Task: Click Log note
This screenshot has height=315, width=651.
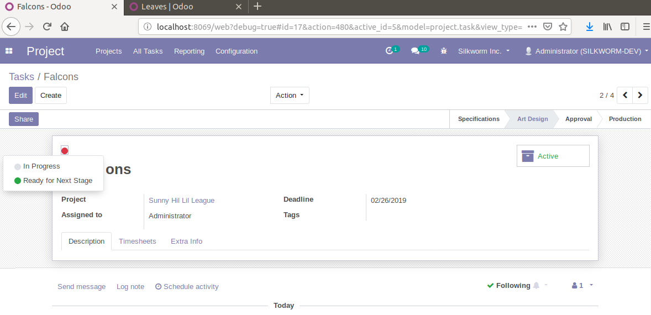Action: [130, 286]
